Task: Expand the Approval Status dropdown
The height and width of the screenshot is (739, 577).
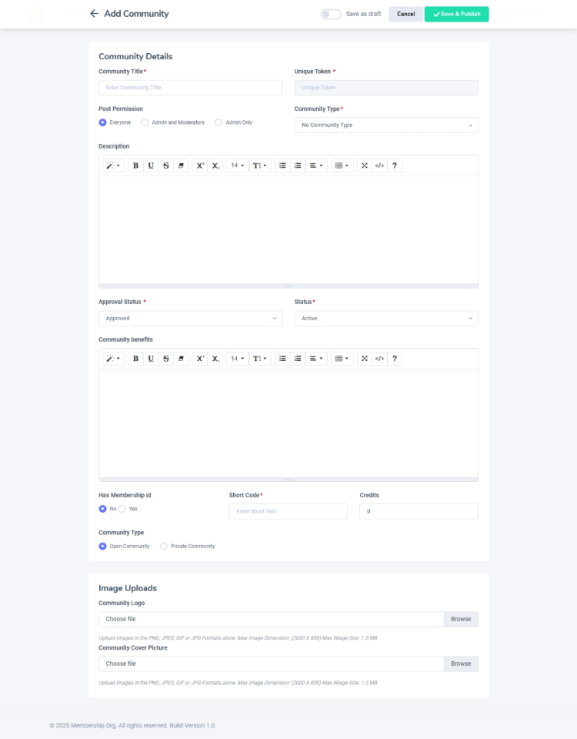Action: 190,318
